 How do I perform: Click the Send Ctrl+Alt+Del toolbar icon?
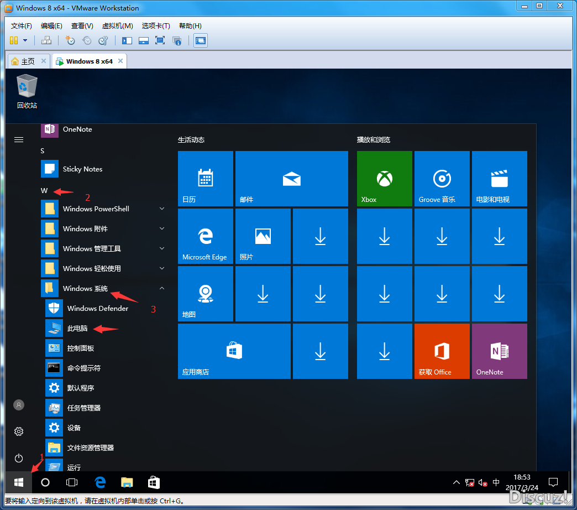click(x=46, y=40)
